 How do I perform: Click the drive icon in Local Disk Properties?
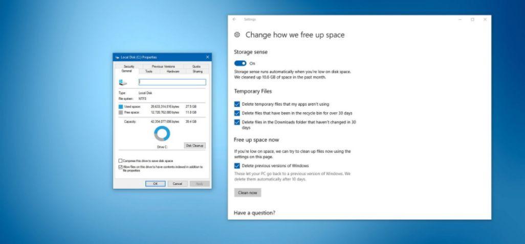tap(123, 83)
